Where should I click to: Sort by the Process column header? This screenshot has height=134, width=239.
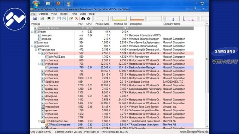[x=53, y=24]
